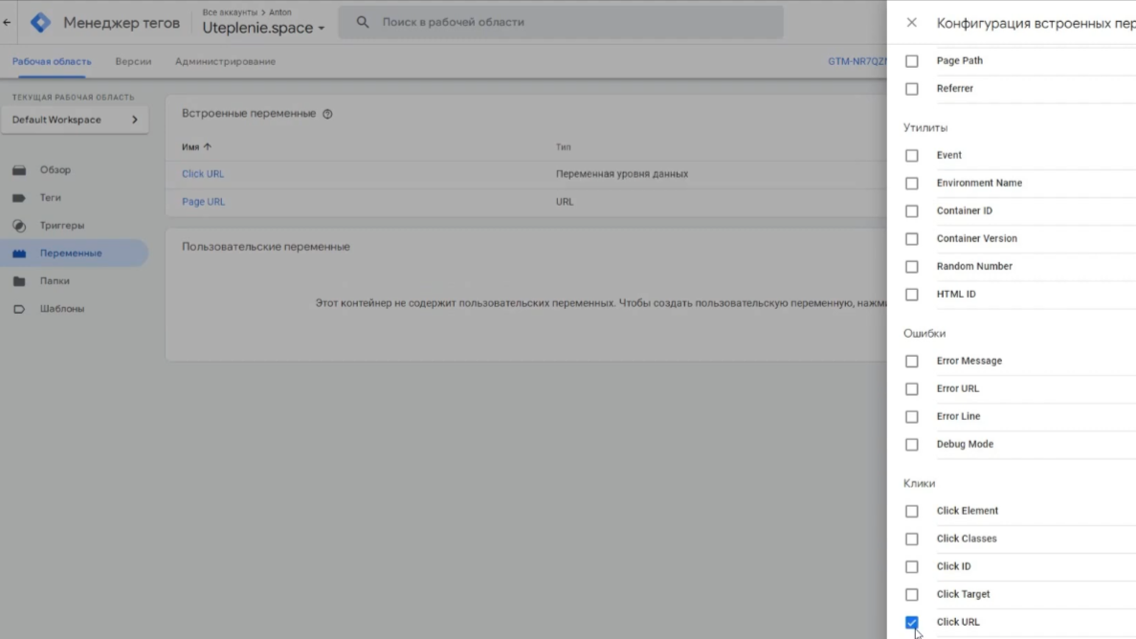
Task: Tick the Random Number checkbox
Action: (911, 267)
